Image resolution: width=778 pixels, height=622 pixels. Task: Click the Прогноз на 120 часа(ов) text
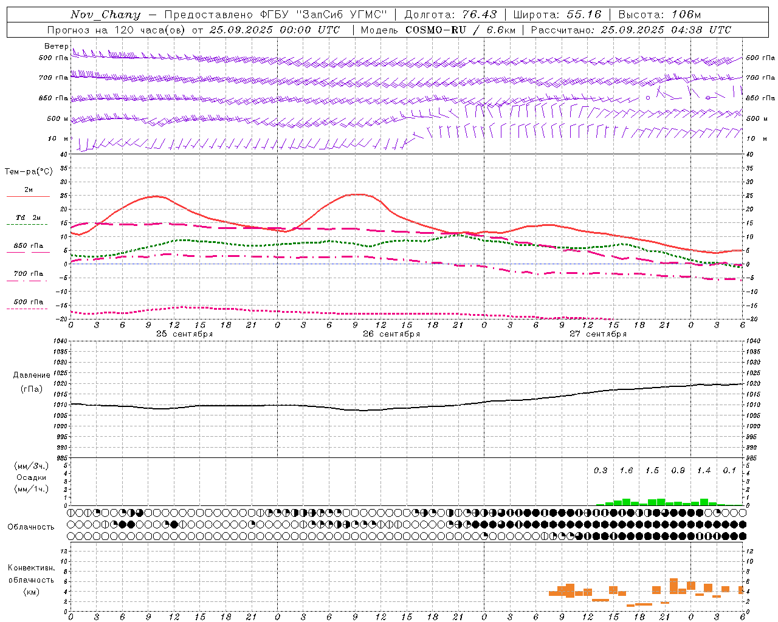tap(117, 30)
